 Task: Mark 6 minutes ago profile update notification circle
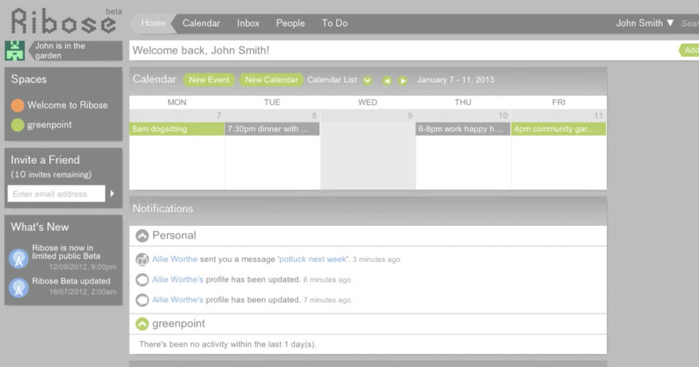[142, 280]
